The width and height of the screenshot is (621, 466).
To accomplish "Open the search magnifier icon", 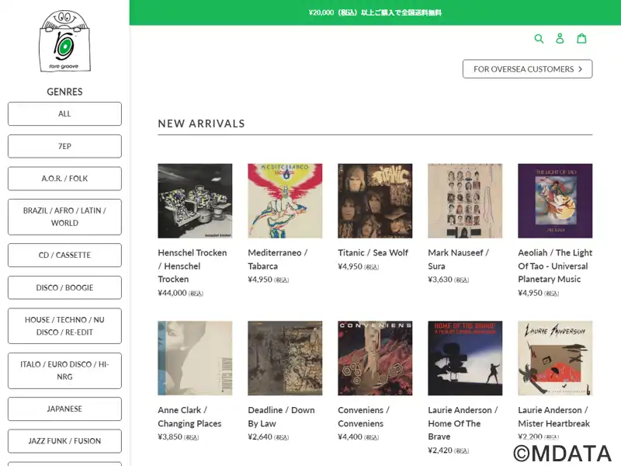I will click(539, 39).
